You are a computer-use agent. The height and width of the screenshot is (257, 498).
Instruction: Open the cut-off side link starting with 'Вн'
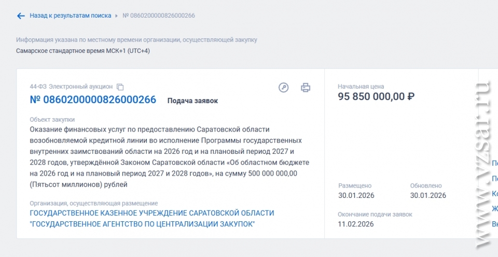pos(495,224)
